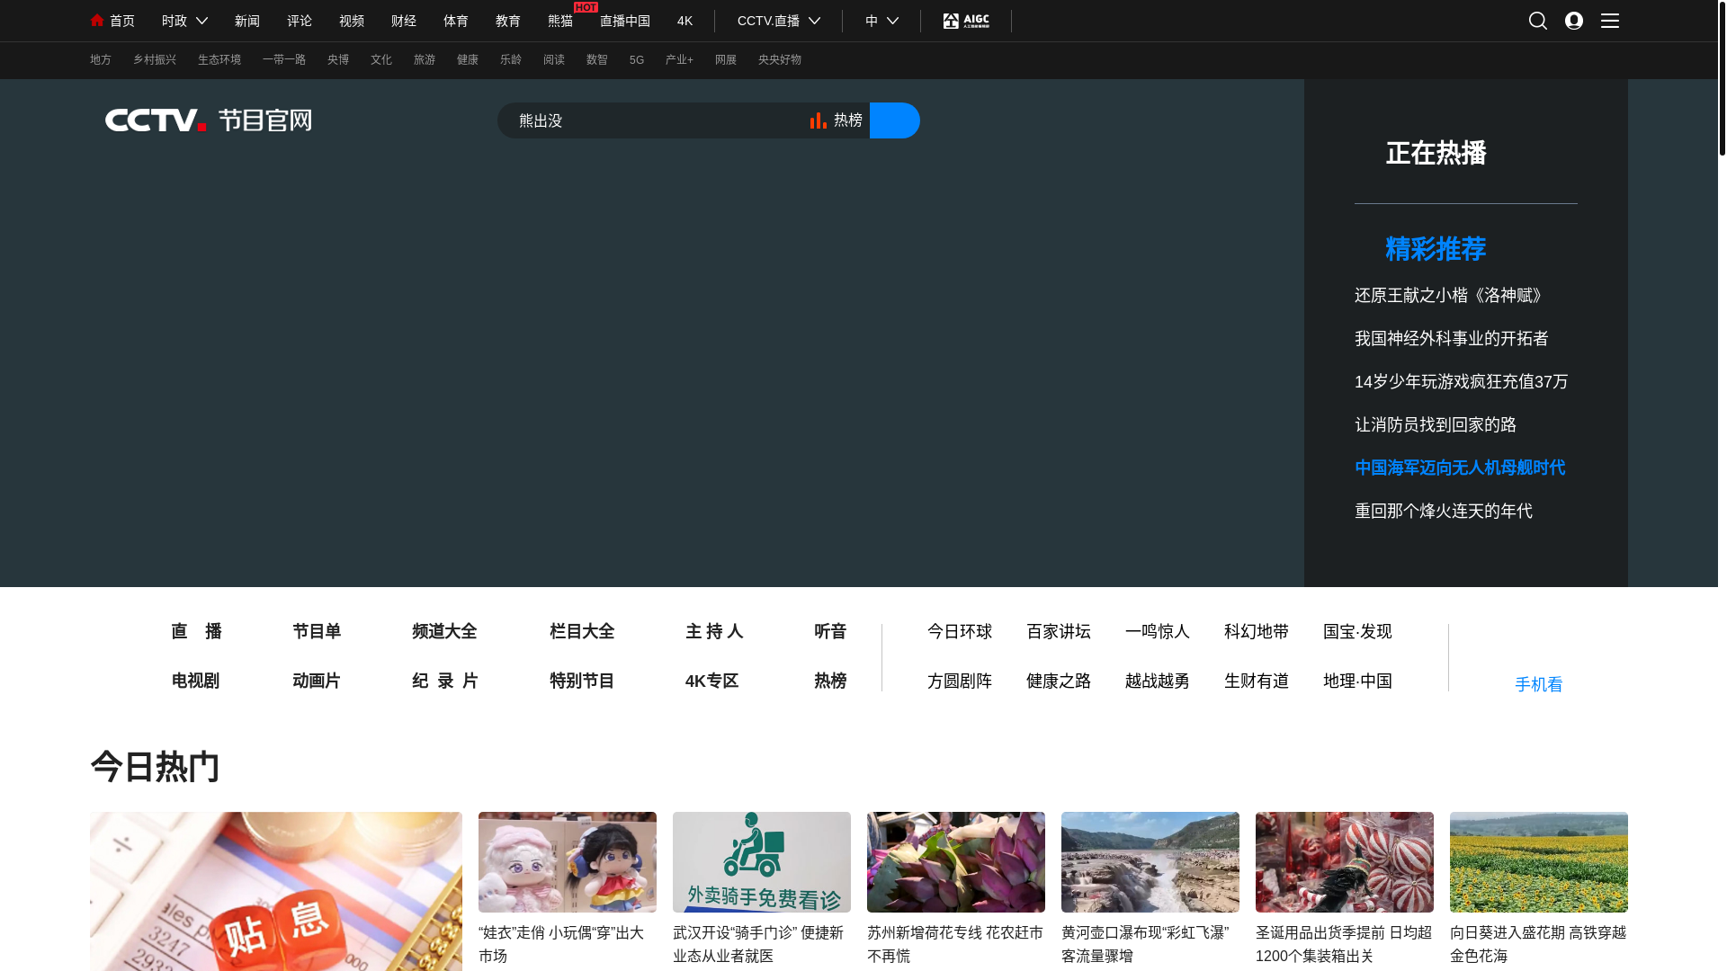Open the 百家讲坛 program link
This screenshot has width=1727, height=971.
click(1059, 631)
